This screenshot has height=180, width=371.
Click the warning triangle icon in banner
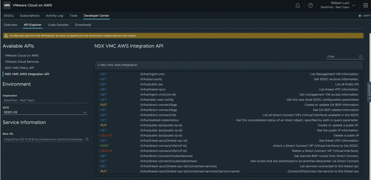pyautogui.click(x=6, y=36)
